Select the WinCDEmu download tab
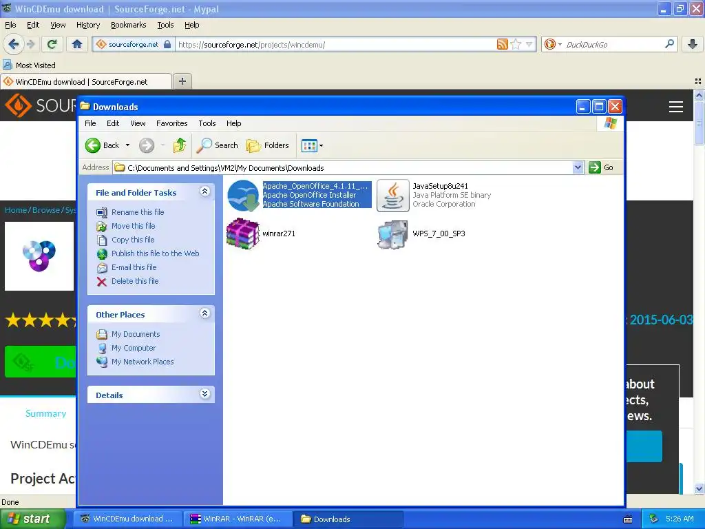The width and height of the screenshot is (705, 529). pos(86,82)
